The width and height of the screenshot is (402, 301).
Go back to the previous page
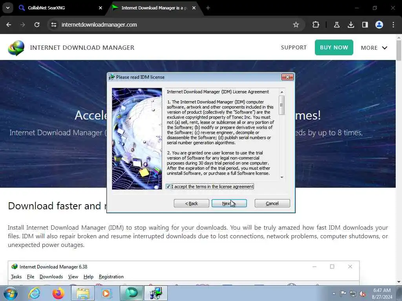click(9, 25)
